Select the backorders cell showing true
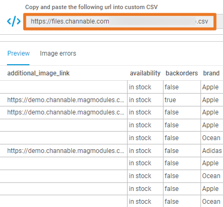This screenshot has height=207, width=223. pos(170,100)
